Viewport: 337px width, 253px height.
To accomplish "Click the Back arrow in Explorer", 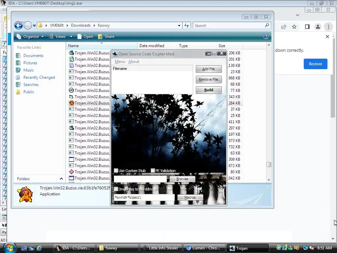I will [18, 26].
